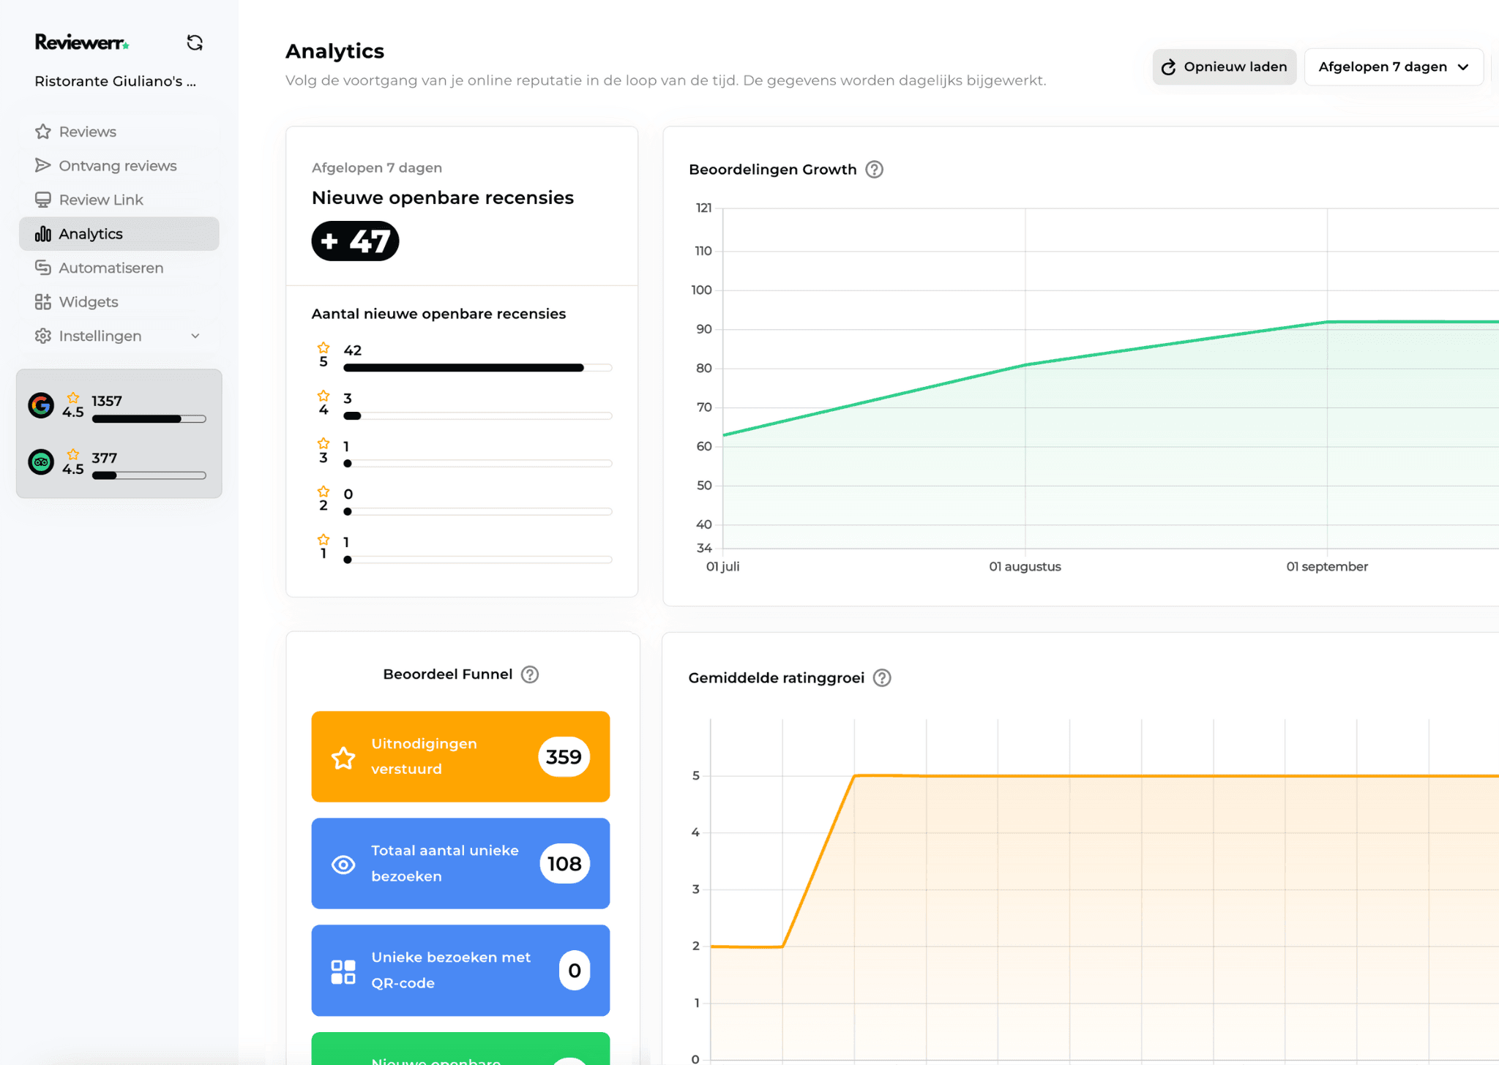Select the Analytics bar chart icon
The width and height of the screenshot is (1499, 1065).
(x=44, y=233)
